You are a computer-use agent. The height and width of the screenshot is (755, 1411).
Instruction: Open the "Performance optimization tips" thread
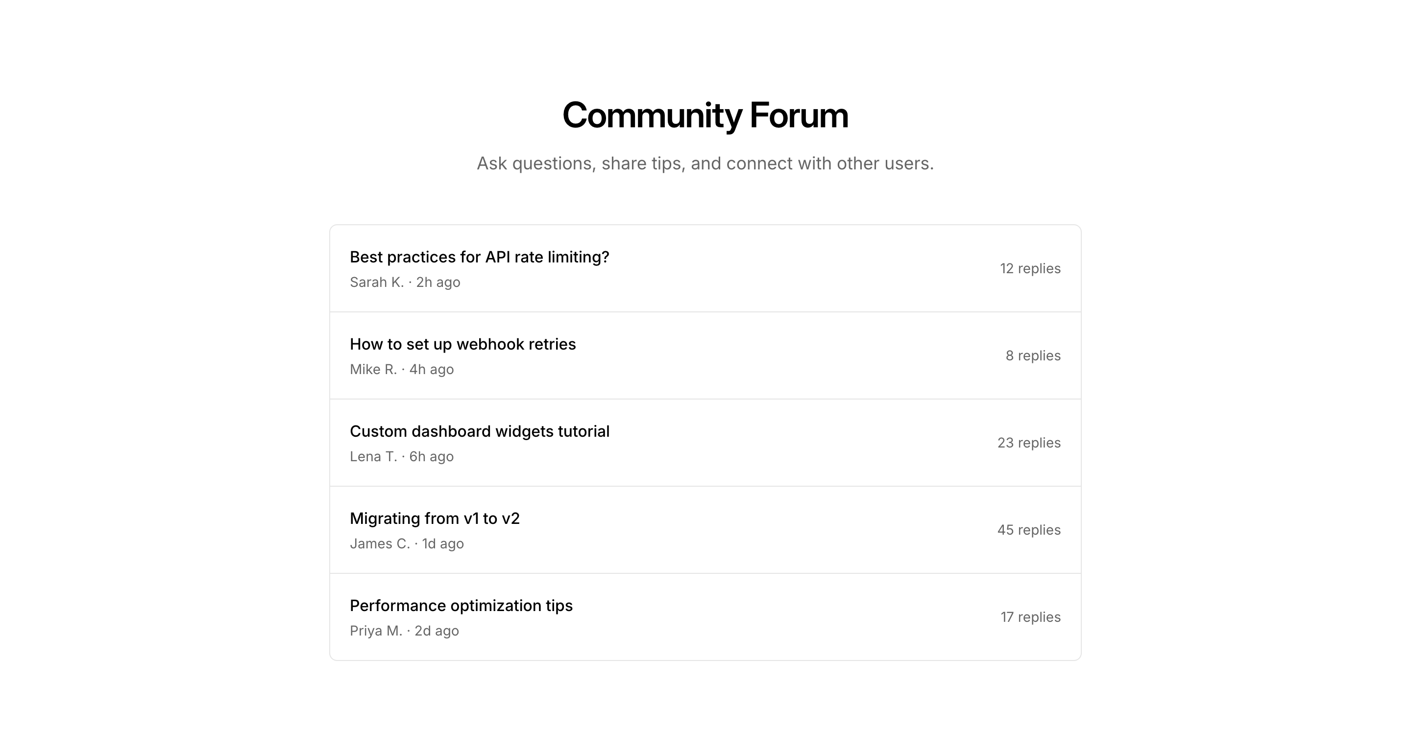click(x=461, y=606)
